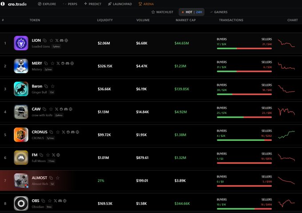The height and width of the screenshot is (213, 302).
Task: Change the 24H timeframe selector
Action: pos(199,12)
